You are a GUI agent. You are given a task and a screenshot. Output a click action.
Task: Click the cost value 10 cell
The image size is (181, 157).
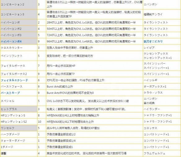click(x=42, y=122)
